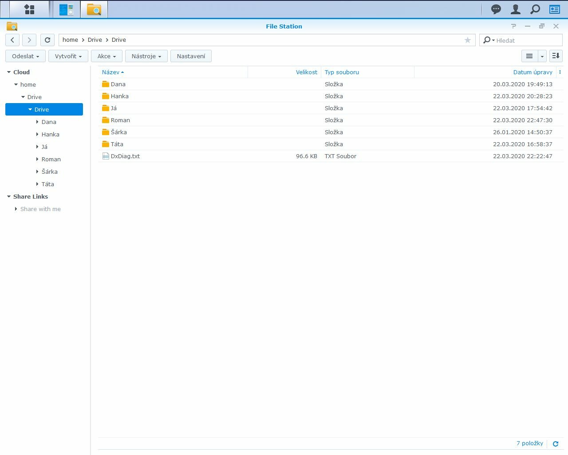Open the Synology main menu icon
Image resolution: width=568 pixels, height=455 pixels.
29,9
